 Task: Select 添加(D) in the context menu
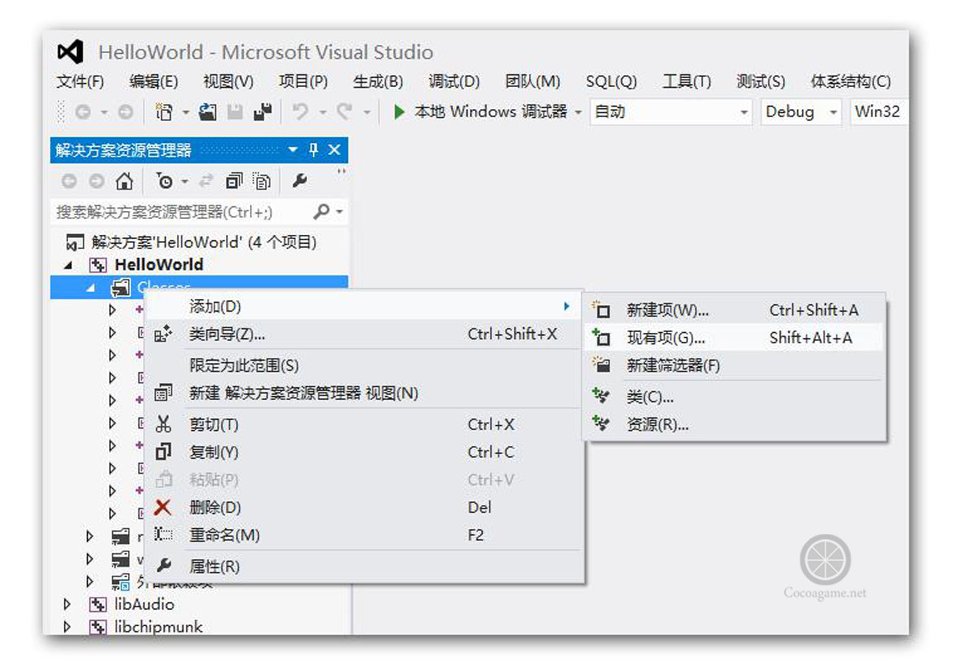pos(364,306)
